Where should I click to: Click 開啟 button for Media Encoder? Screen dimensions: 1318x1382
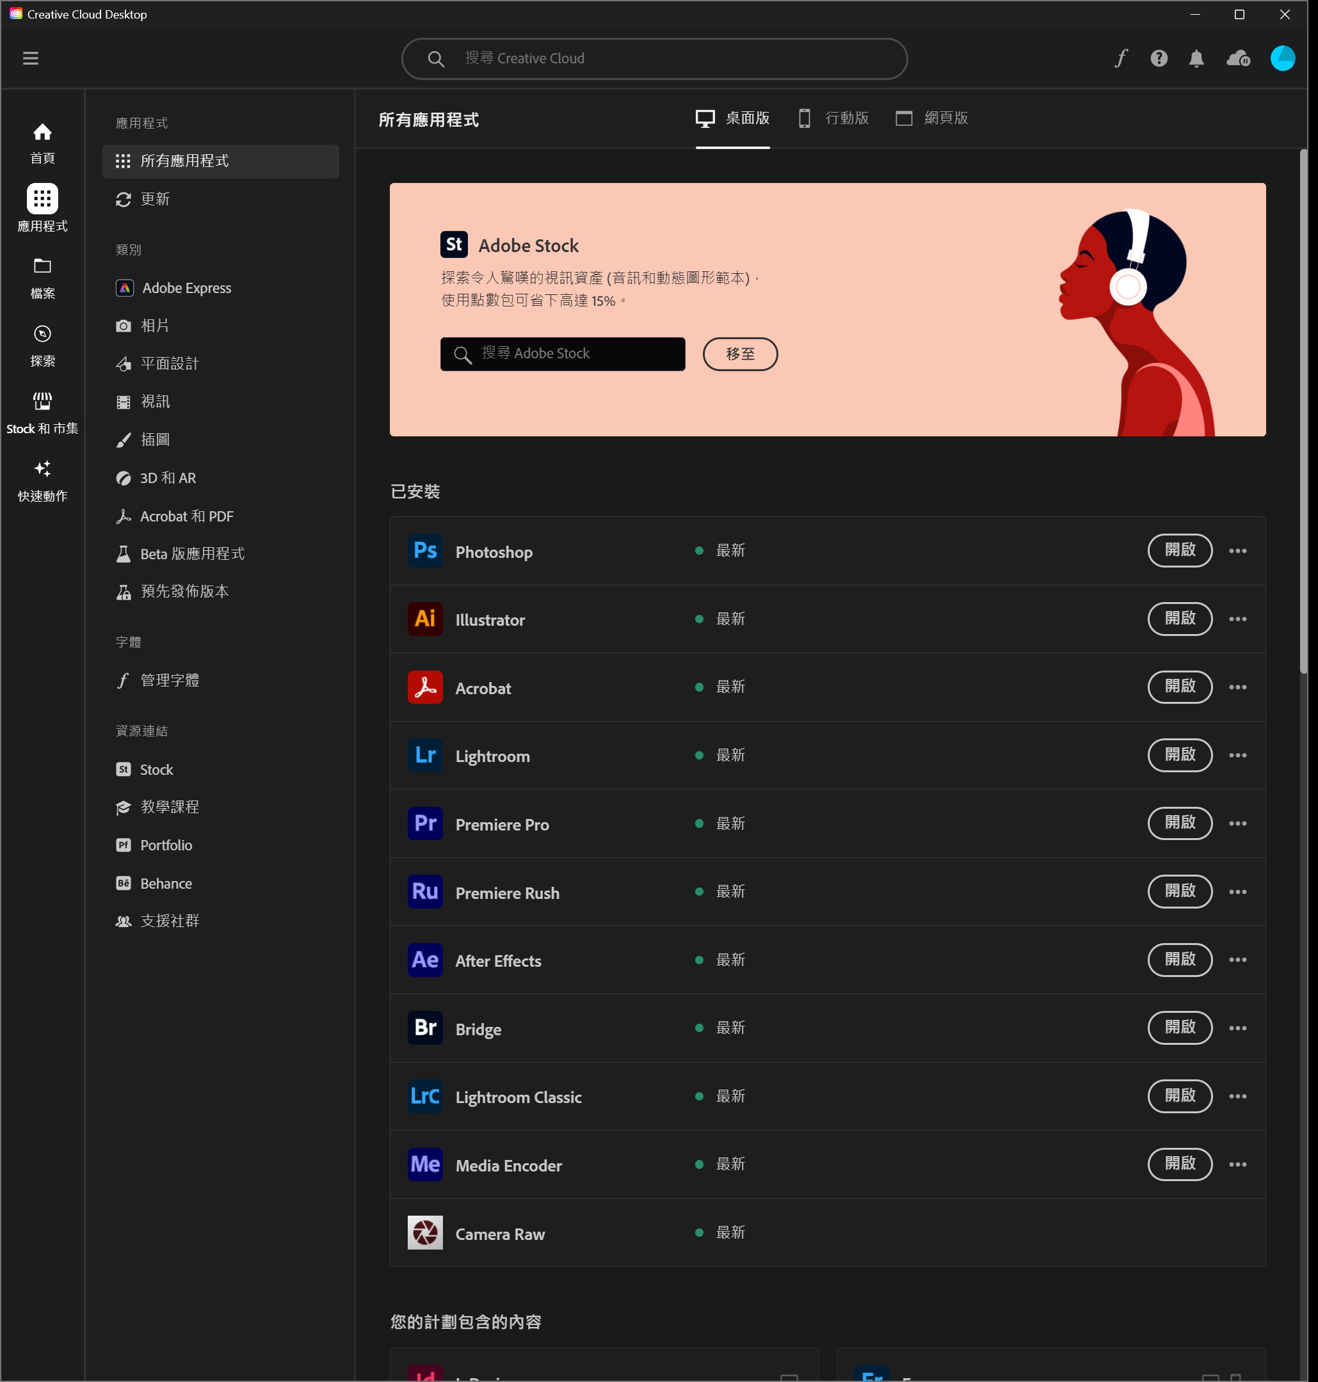(x=1180, y=1164)
